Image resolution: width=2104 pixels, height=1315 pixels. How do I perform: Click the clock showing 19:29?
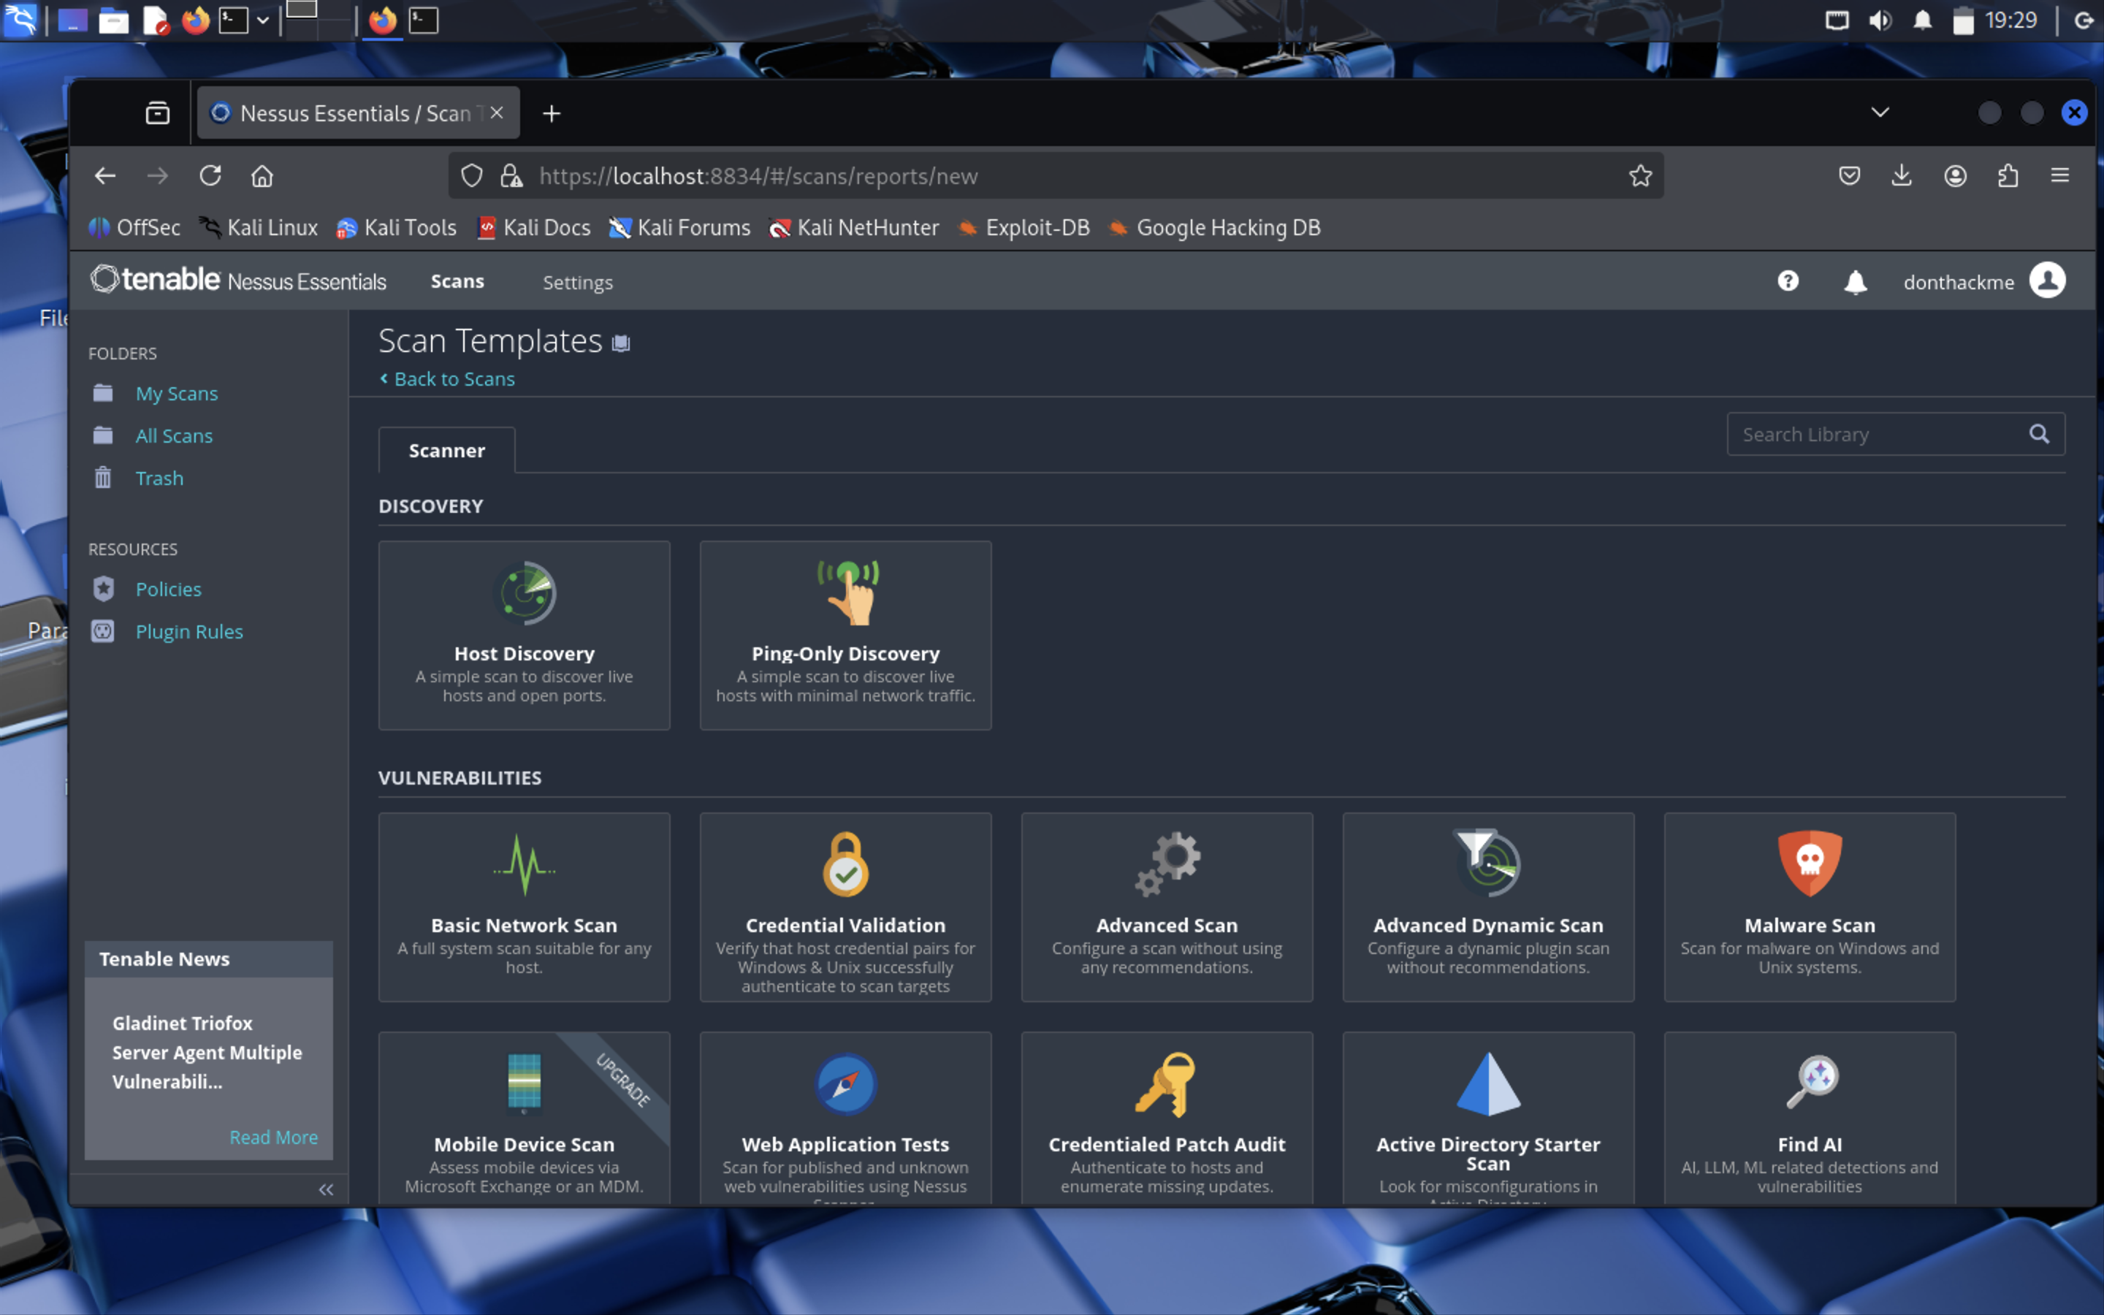[2011, 20]
